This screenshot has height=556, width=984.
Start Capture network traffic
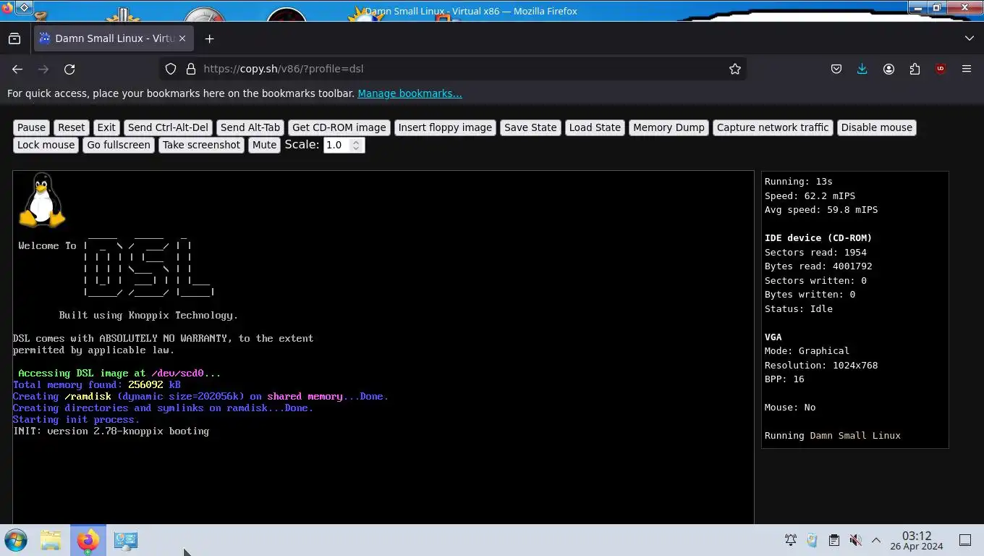click(773, 127)
